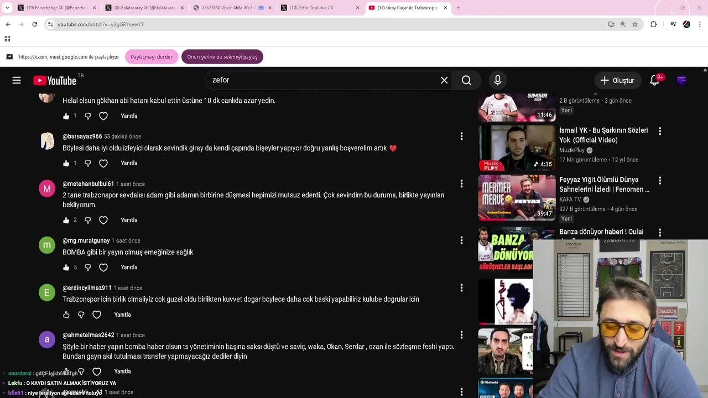Like the comment by @erdincyilmaz911
Viewport: 708px width, 398px height.
point(66,315)
